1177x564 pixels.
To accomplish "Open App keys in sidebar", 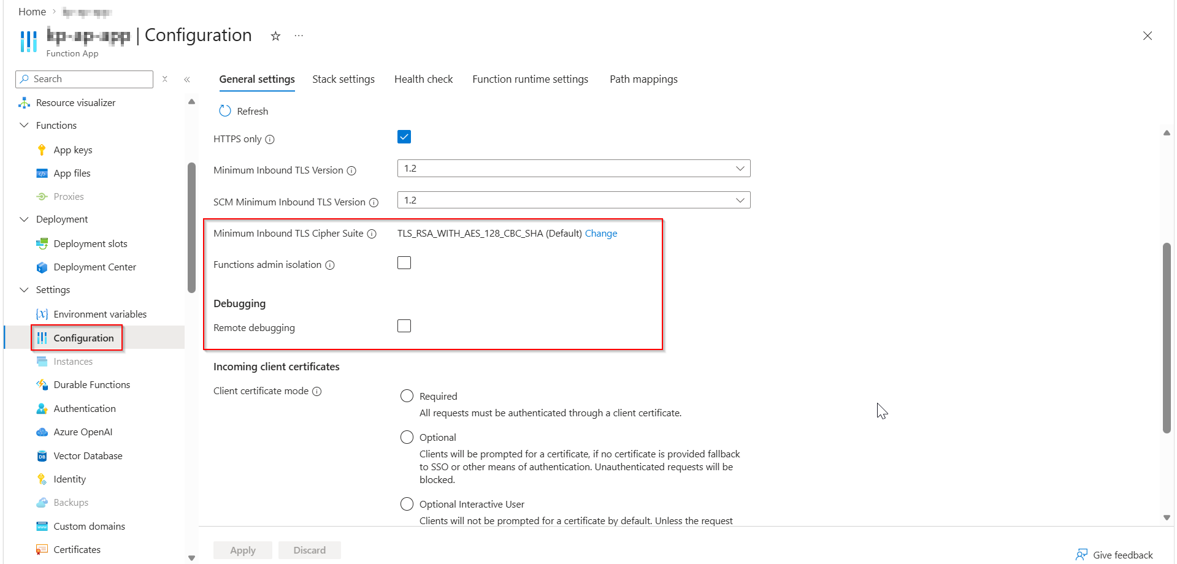I will click(73, 150).
